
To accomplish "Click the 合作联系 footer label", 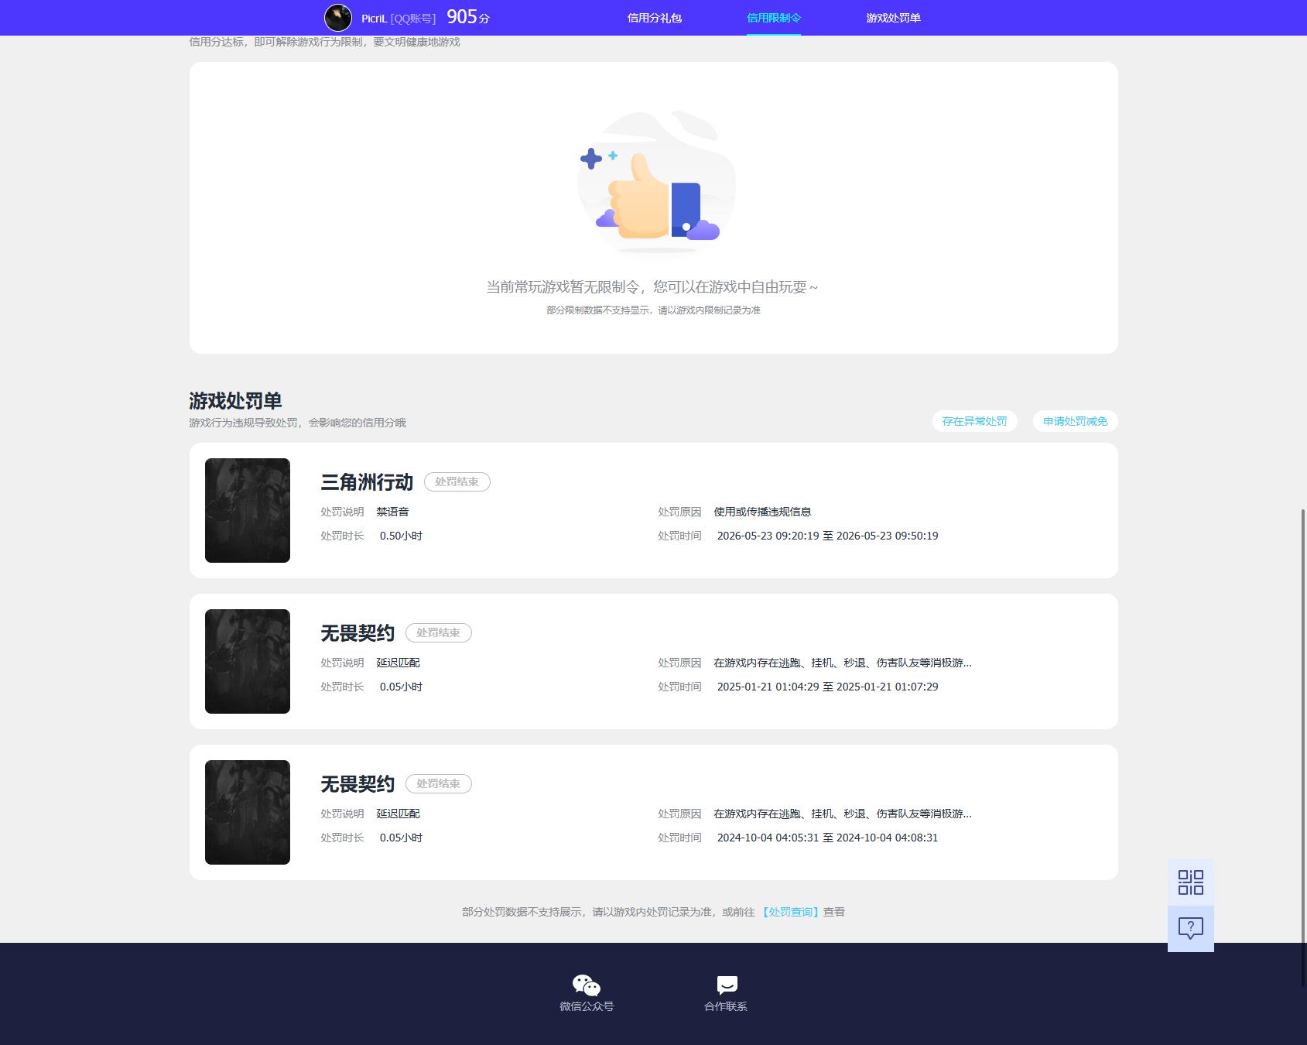I will (x=726, y=1006).
